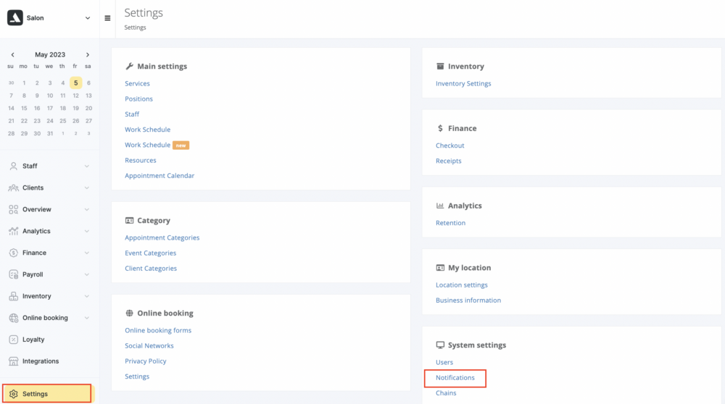725x404 pixels.
Task: Select May 17 in the calendar
Action: point(50,108)
